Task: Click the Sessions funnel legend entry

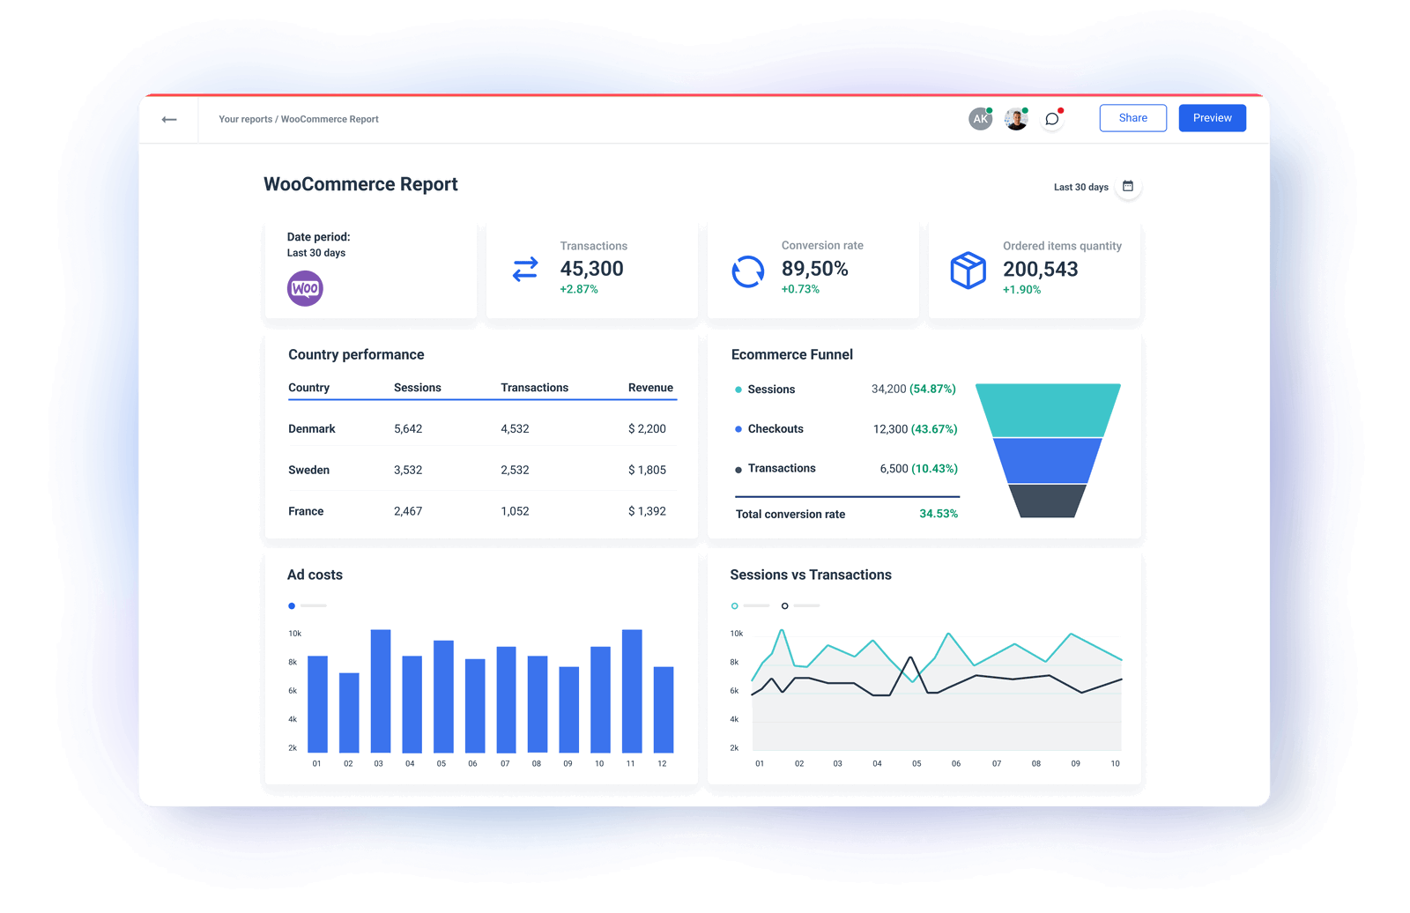Action: click(765, 390)
